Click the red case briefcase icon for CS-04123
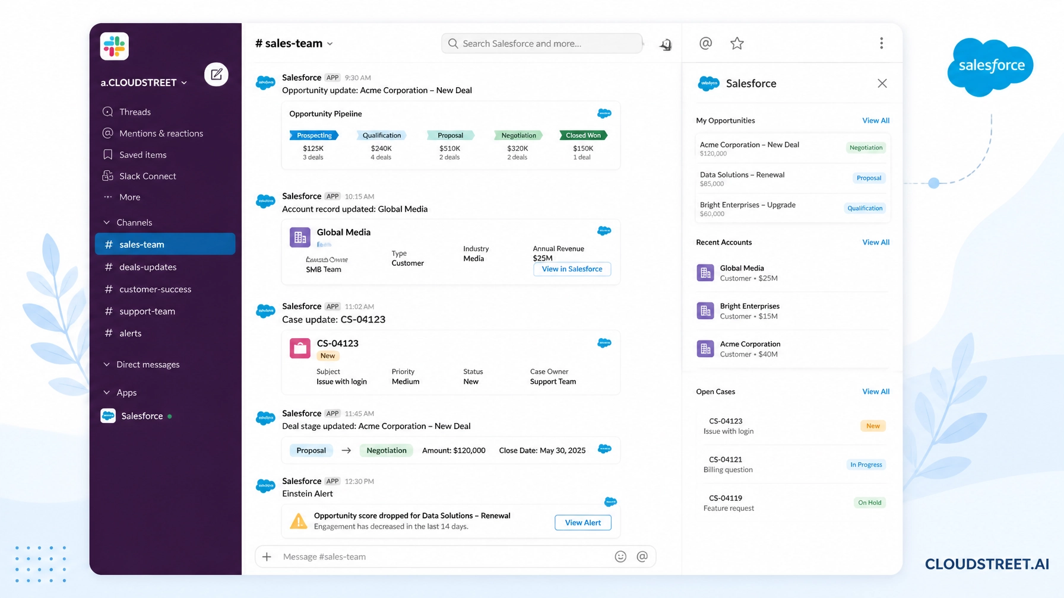This screenshot has width=1064, height=598. point(300,348)
